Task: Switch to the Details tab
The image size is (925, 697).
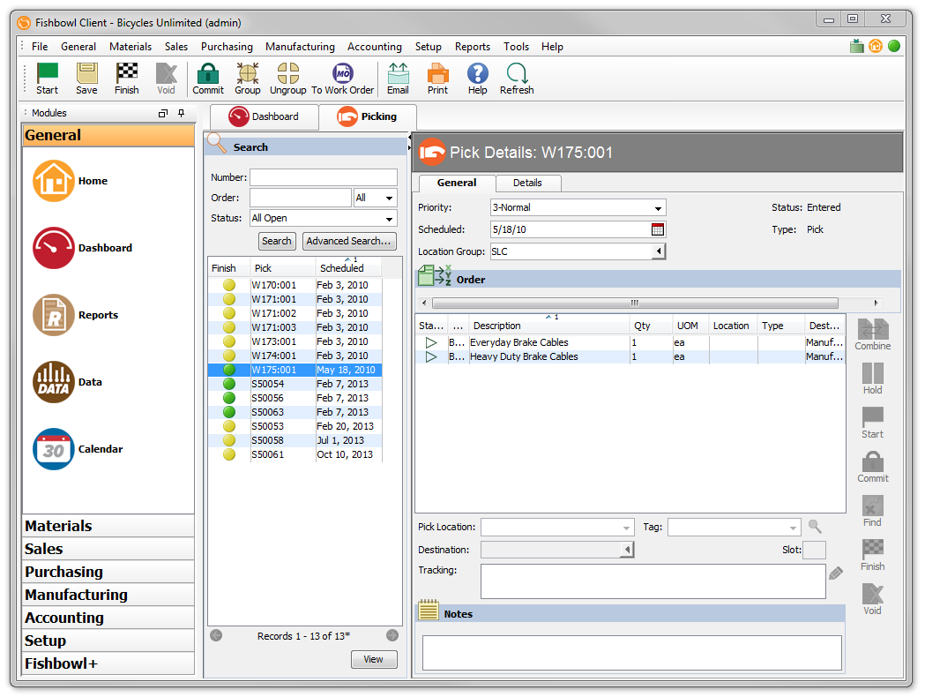Action: pyautogui.click(x=527, y=183)
